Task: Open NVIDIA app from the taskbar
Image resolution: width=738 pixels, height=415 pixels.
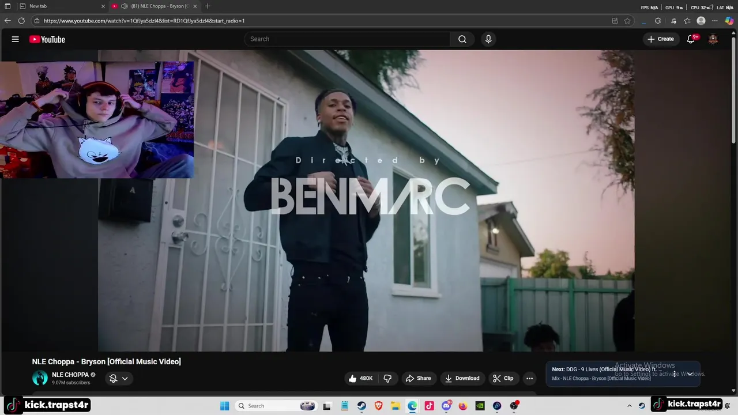Action: click(480, 406)
